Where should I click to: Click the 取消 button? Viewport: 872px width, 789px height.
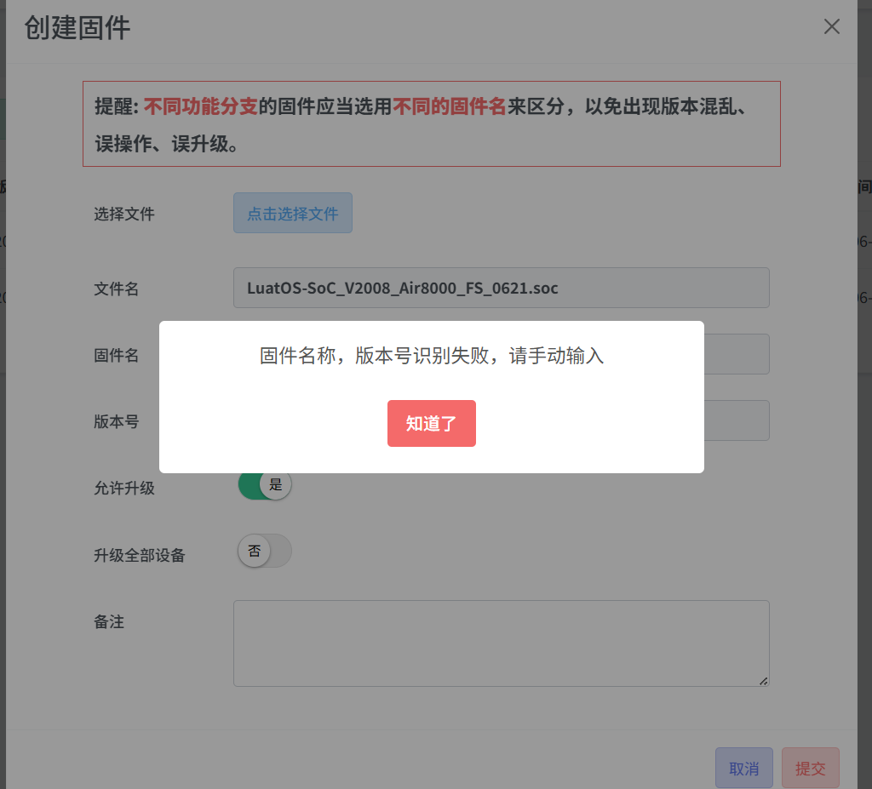coord(744,768)
